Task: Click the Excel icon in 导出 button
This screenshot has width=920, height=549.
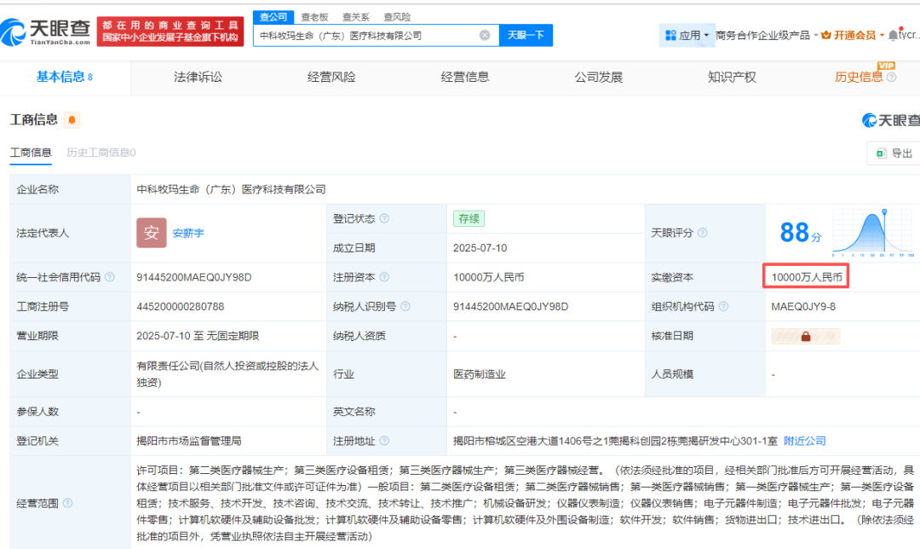Action: [x=881, y=153]
